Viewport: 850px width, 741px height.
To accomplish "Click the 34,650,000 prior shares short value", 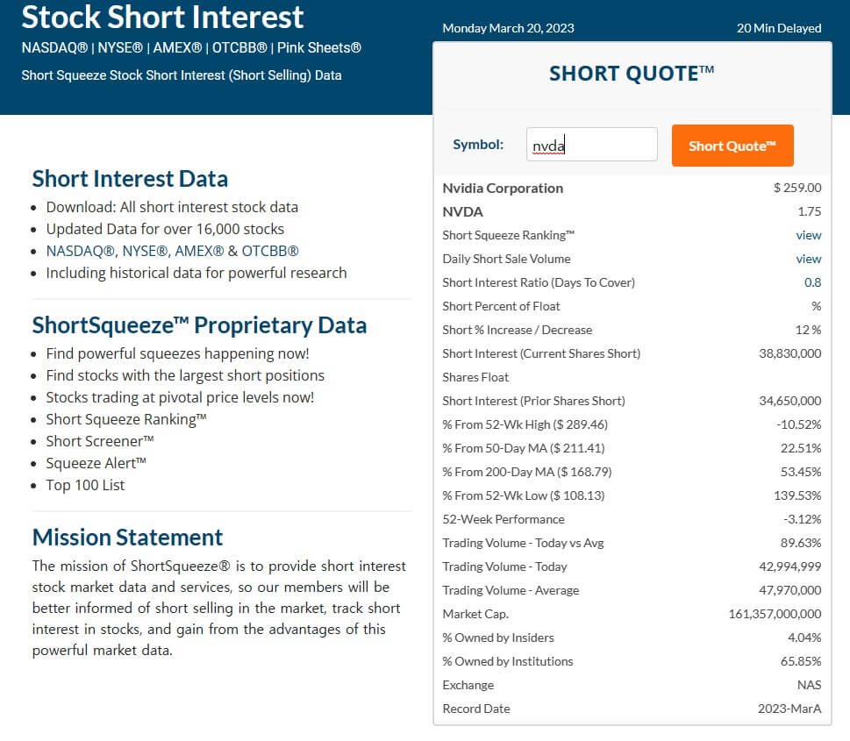I will tap(789, 401).
